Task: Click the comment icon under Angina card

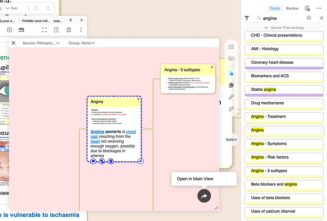Action: [x=93, y=161]
